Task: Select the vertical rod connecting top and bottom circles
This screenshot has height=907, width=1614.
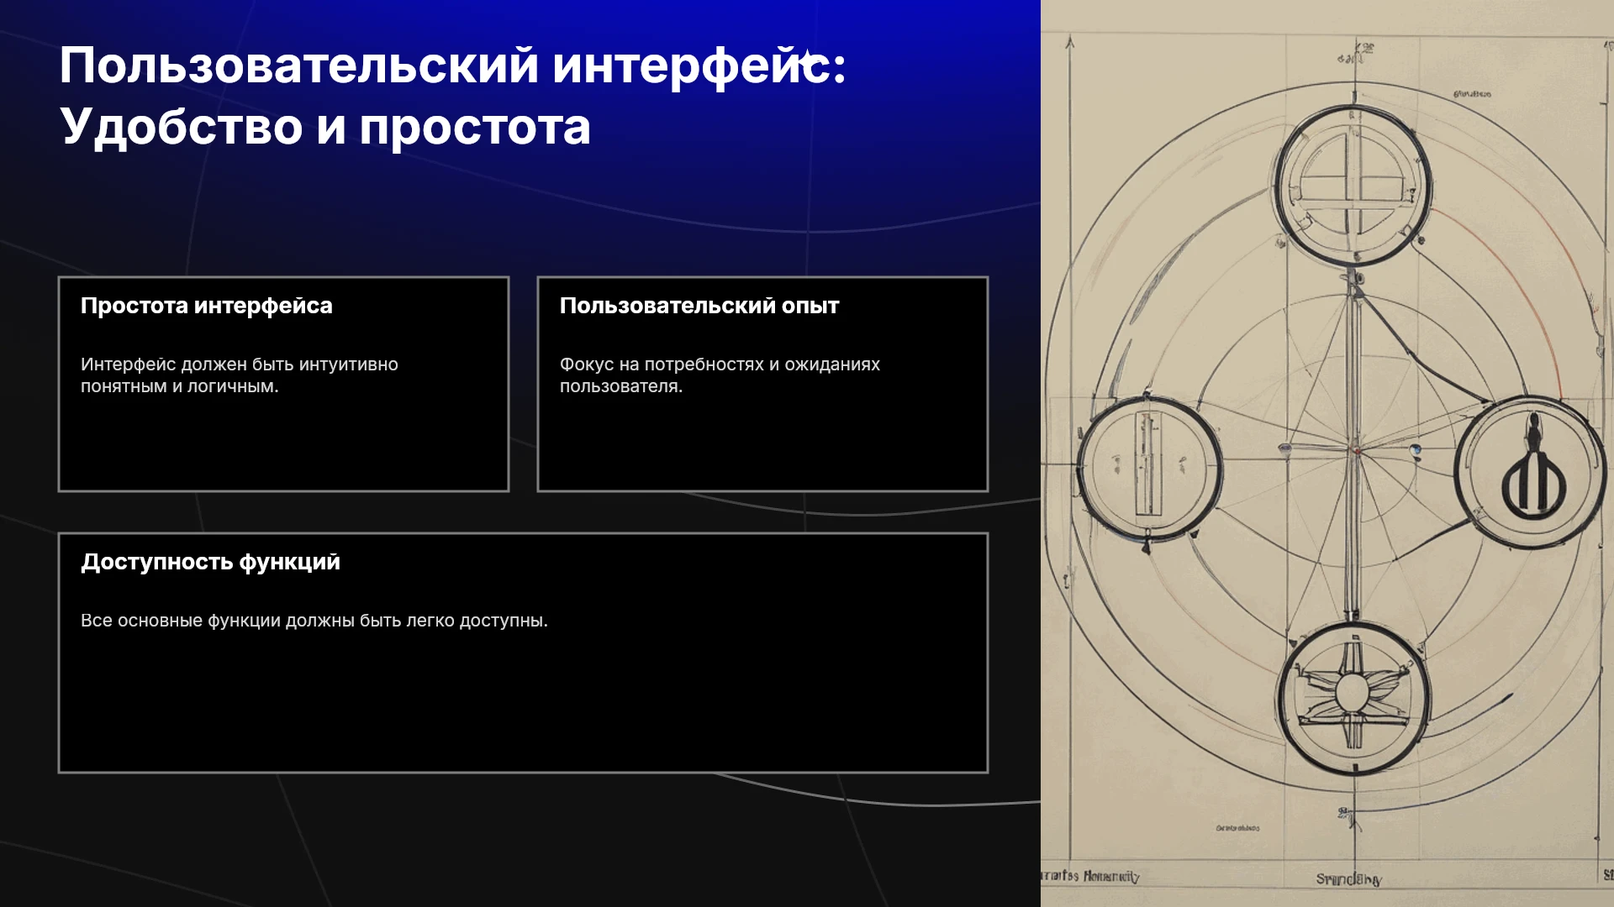Action: pyautogui.click(x=1352, y=445)
